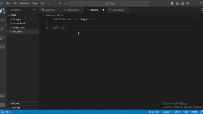
Task: Toggle the secondary side bar layout icon
Action: tap(182, 3)
